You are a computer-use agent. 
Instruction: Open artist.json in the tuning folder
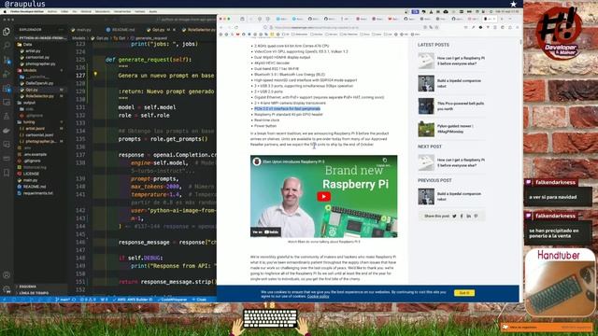36,129
